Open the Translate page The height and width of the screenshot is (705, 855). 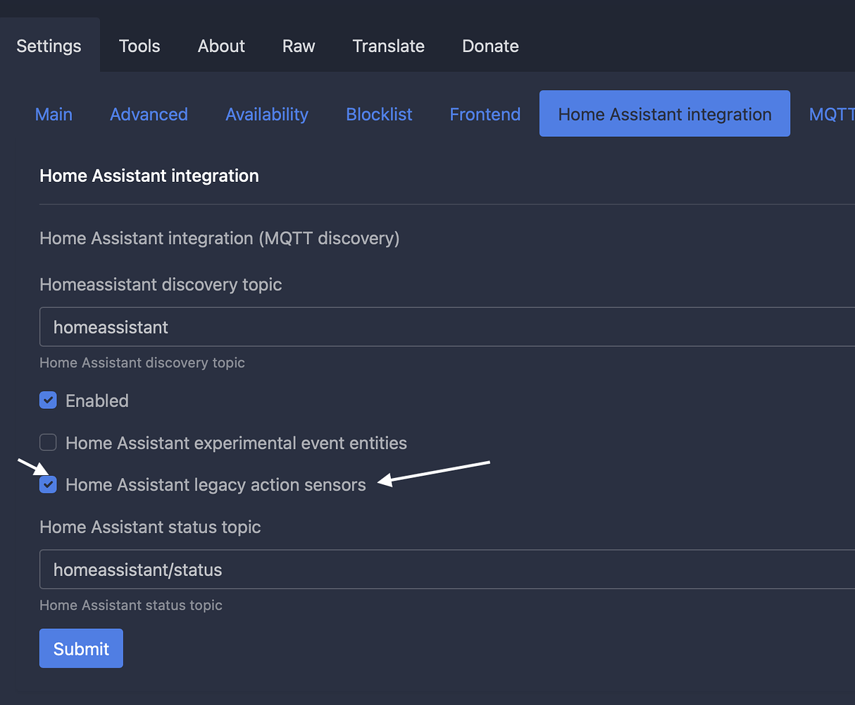[389, 46]
